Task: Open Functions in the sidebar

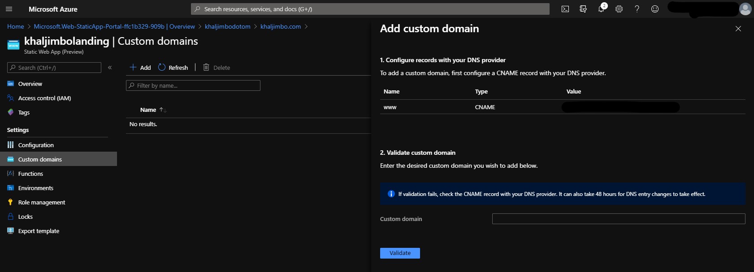Action: coord(58,174)
